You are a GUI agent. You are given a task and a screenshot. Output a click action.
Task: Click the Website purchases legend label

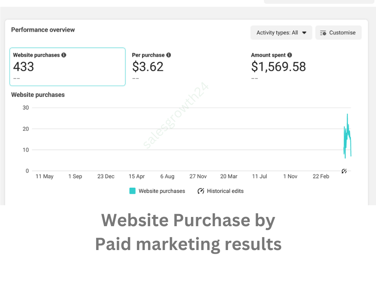pyautogui.click(x=162, y=191)
